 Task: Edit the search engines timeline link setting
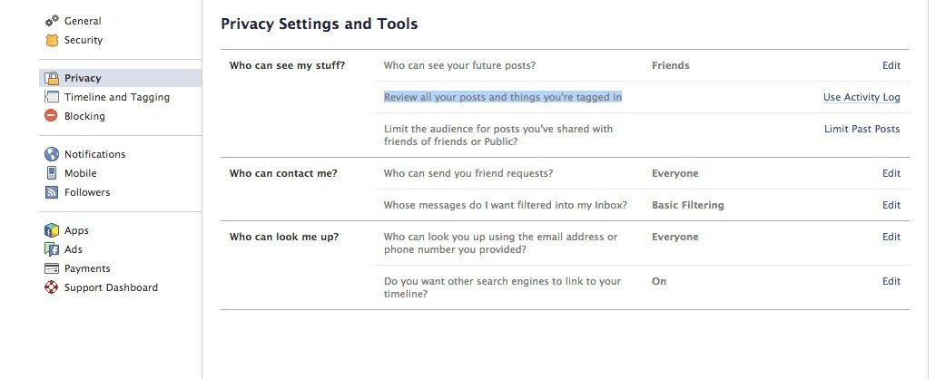pos(891,282)
